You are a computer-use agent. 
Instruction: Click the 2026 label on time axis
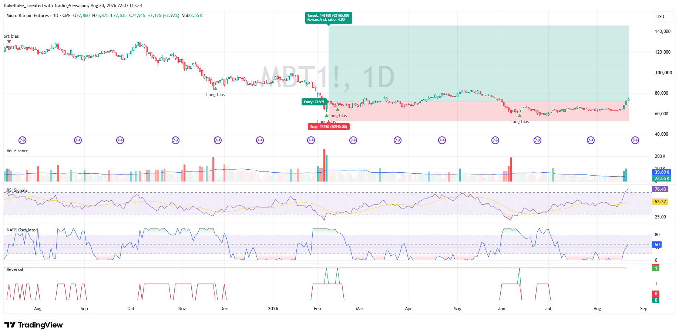[273, 309]
